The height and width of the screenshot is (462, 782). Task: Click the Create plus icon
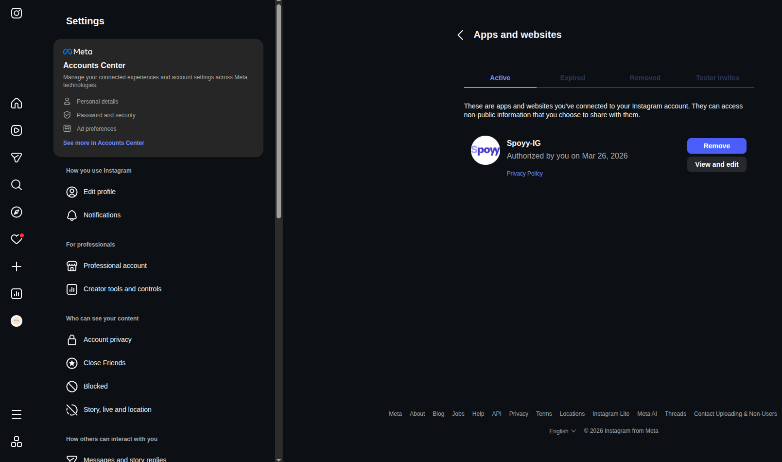pos(17,267)
